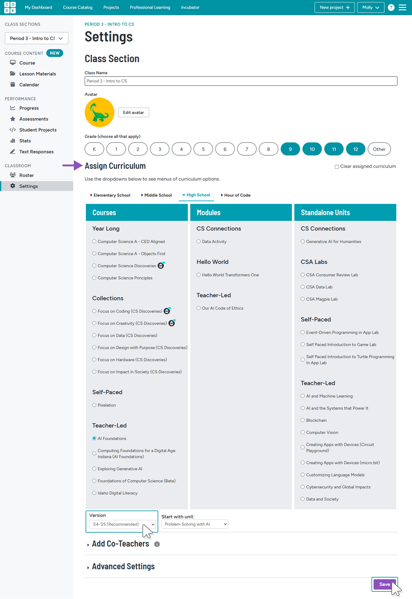This screenshot has height=599, width=412.
Task: Click the Student Projects code icon
Action: tap(13, 130)
